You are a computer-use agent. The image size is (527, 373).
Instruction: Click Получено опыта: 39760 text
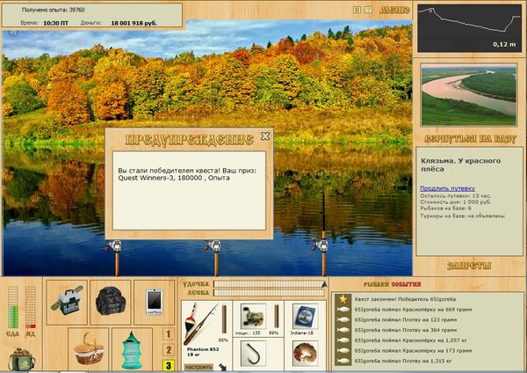pyautogui.click(x=53, y=10)
